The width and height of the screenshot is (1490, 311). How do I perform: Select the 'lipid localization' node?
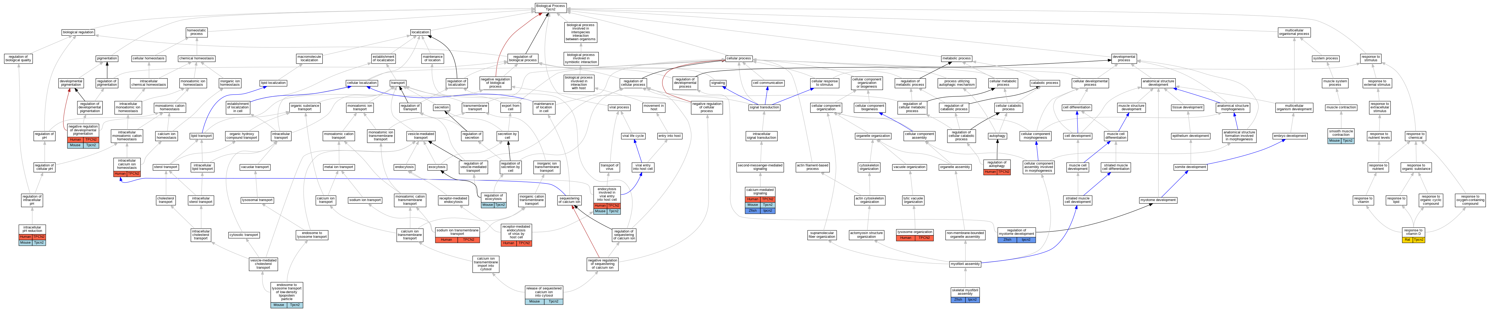pyautogui.click(x=273, y=83)
